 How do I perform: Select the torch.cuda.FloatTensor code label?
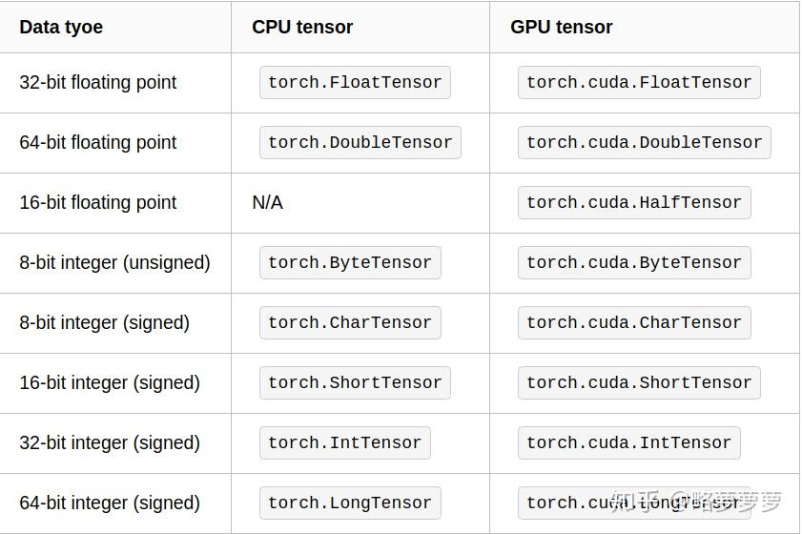[x=639, y=82]
